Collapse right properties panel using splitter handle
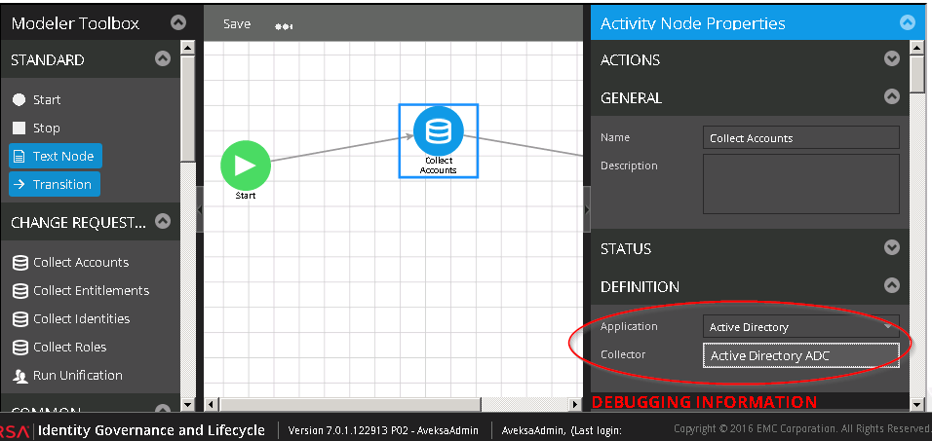932x441 pixels. tap(587, 209)
